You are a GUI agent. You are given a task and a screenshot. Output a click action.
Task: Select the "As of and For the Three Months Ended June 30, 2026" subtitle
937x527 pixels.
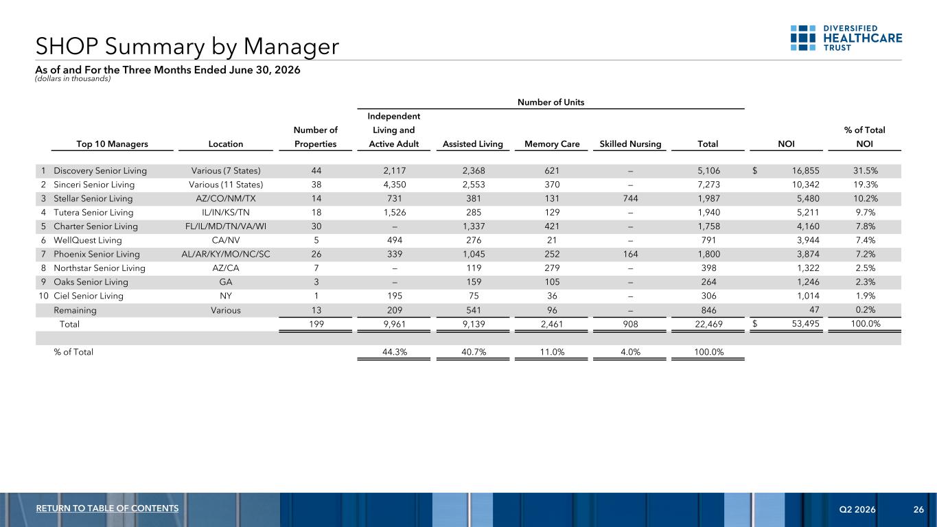pyautogui.click(x=167, y=69)
